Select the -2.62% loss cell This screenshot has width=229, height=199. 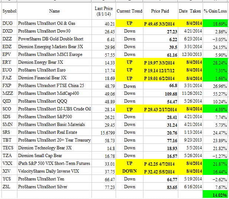[x=215, y=179]
